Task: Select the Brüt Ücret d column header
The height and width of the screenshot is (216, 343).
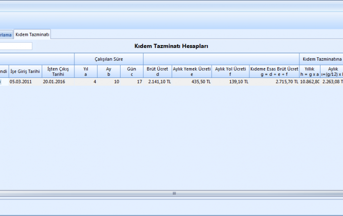Action: pyautogui.click(x=157, y=72)
